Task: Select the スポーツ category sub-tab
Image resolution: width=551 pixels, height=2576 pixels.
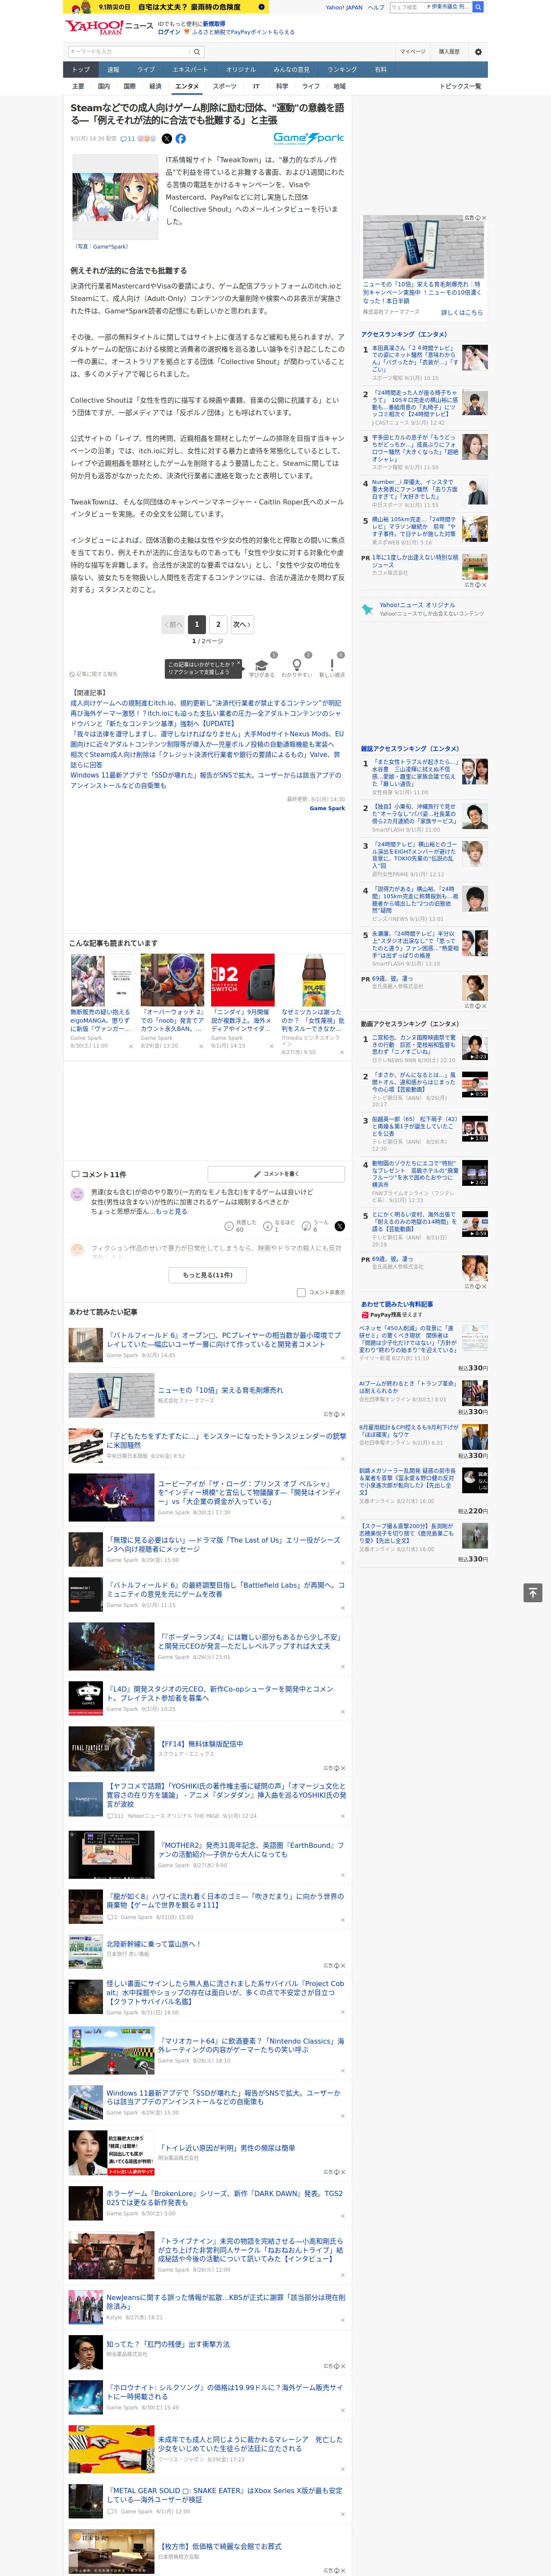Action: pos(225,86)
